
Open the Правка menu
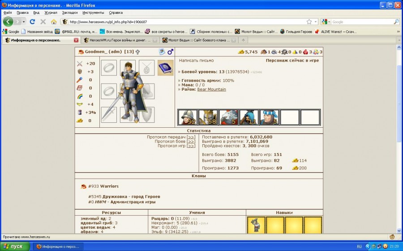[22, 13]
